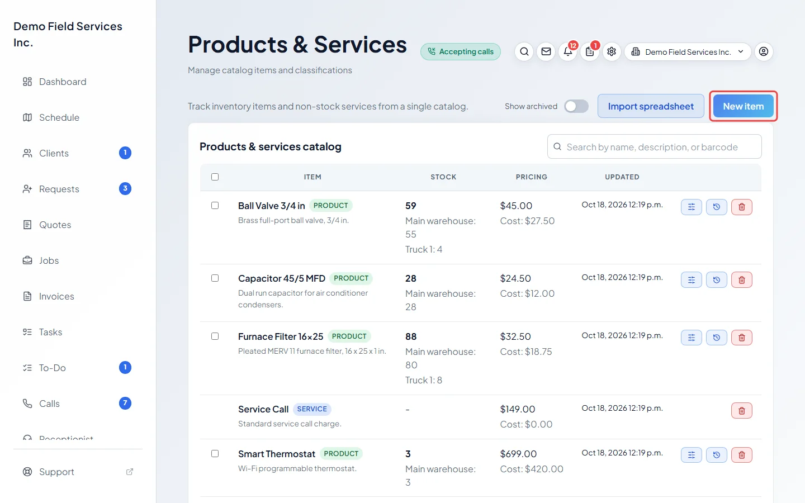Check the Ball Valve 3/4 in row checkbox
805x503 pixels.
click(x=215, y=206)
